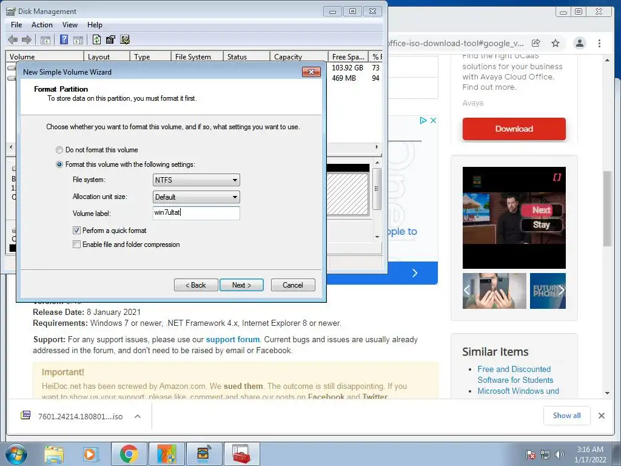
Task: Select 'Do not format this volume' option
Action: pyautogui.click(x=59, y=150)
